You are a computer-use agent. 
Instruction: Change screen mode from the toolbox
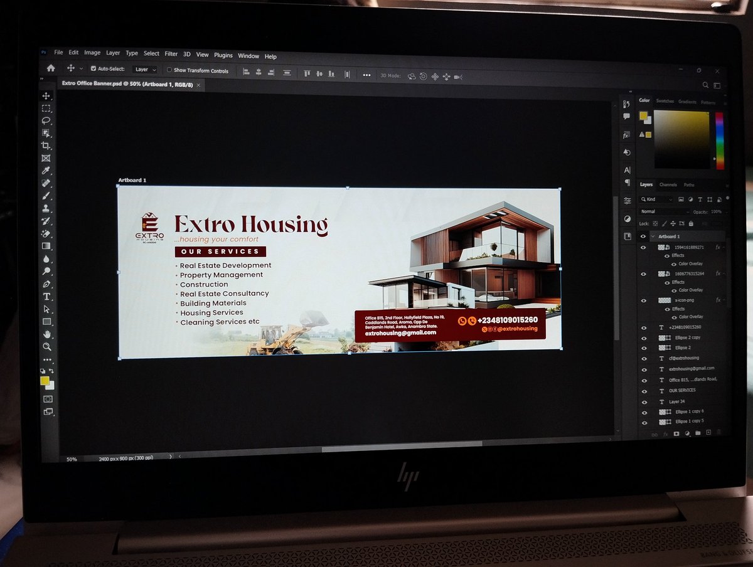tap(48, 412)
